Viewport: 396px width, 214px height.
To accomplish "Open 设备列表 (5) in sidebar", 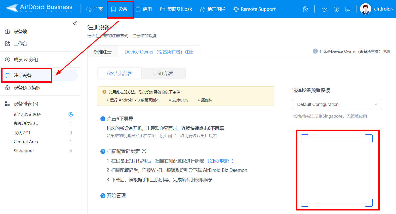I will [x=26, y=104].
